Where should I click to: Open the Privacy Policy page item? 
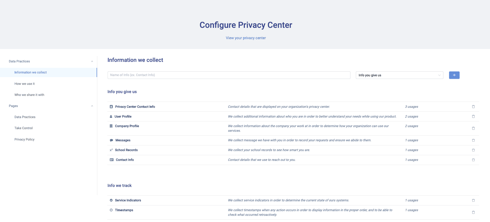24,139
